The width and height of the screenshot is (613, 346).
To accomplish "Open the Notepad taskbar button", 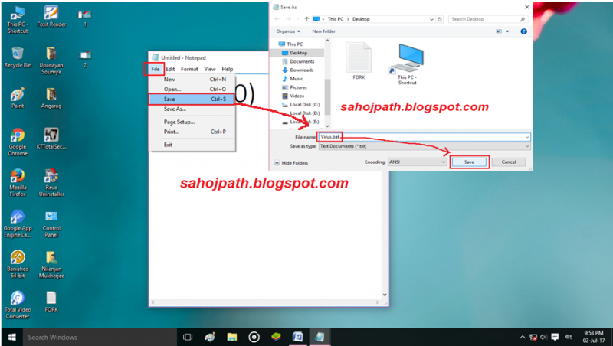I will pyautogui.click(x=320, y=337).
